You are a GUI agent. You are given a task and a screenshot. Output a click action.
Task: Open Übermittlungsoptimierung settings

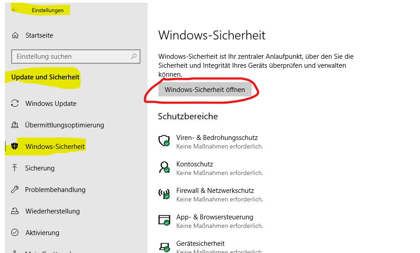pyautogui.click(x=65, y=125)
